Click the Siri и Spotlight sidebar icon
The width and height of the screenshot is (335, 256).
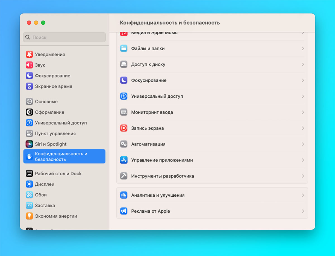pyautogui.click(x=29, y=144)
